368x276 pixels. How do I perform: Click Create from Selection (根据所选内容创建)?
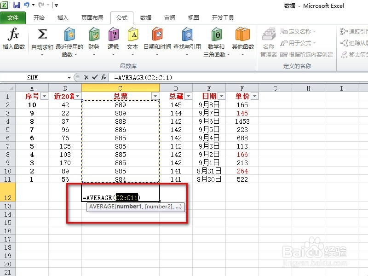click(x=306, y=54)
